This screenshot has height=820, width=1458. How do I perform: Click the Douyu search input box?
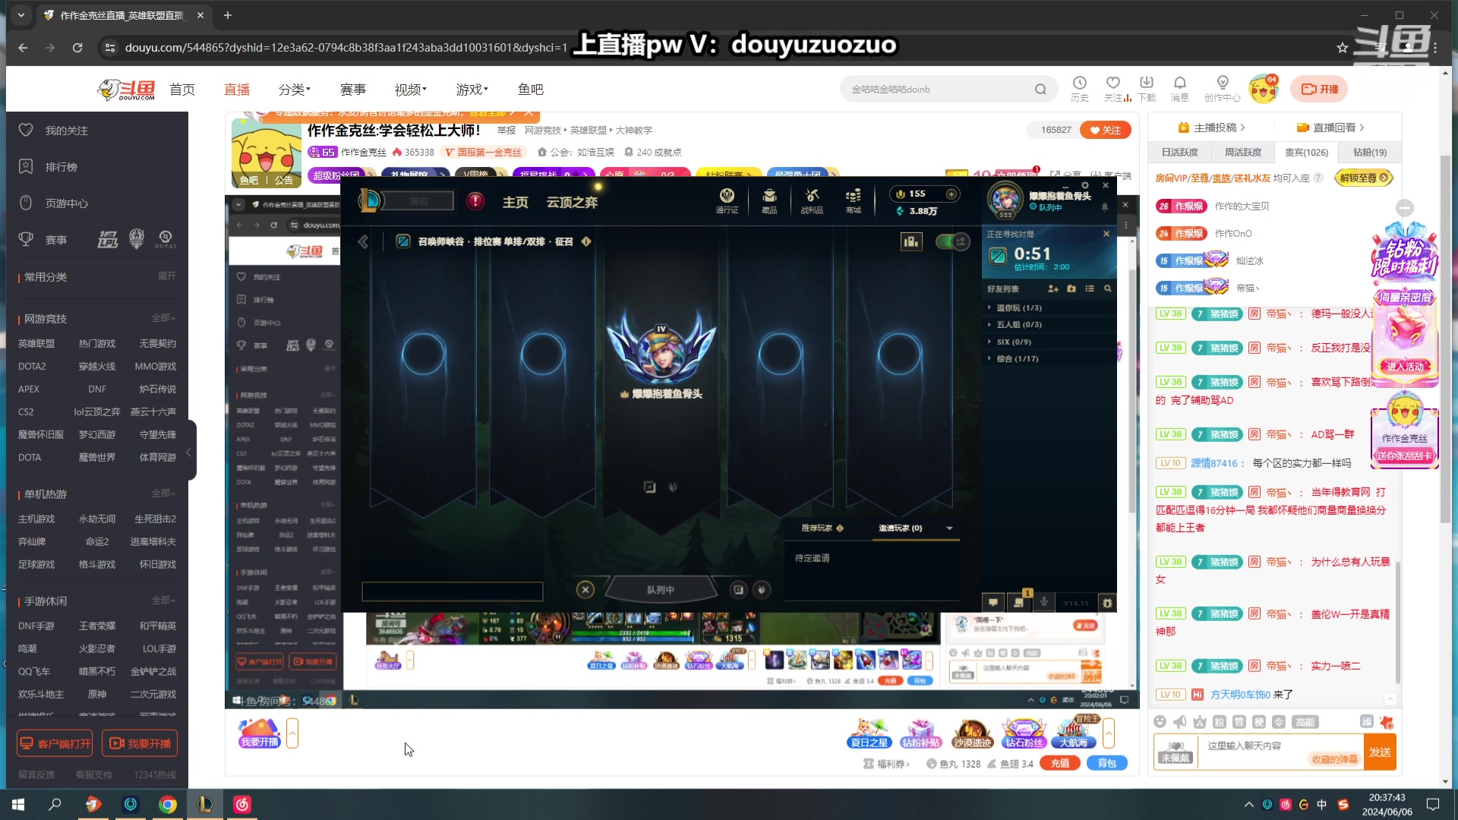pos(938,90)
